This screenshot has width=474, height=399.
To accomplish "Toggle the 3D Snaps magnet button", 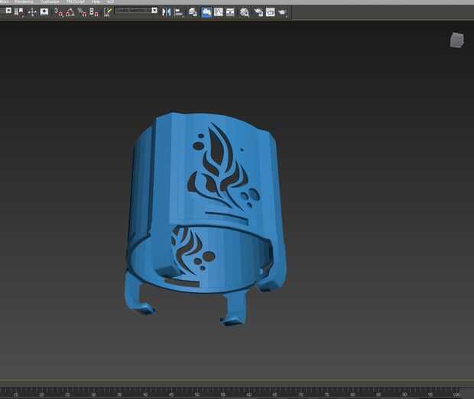I will pos(57,12).
